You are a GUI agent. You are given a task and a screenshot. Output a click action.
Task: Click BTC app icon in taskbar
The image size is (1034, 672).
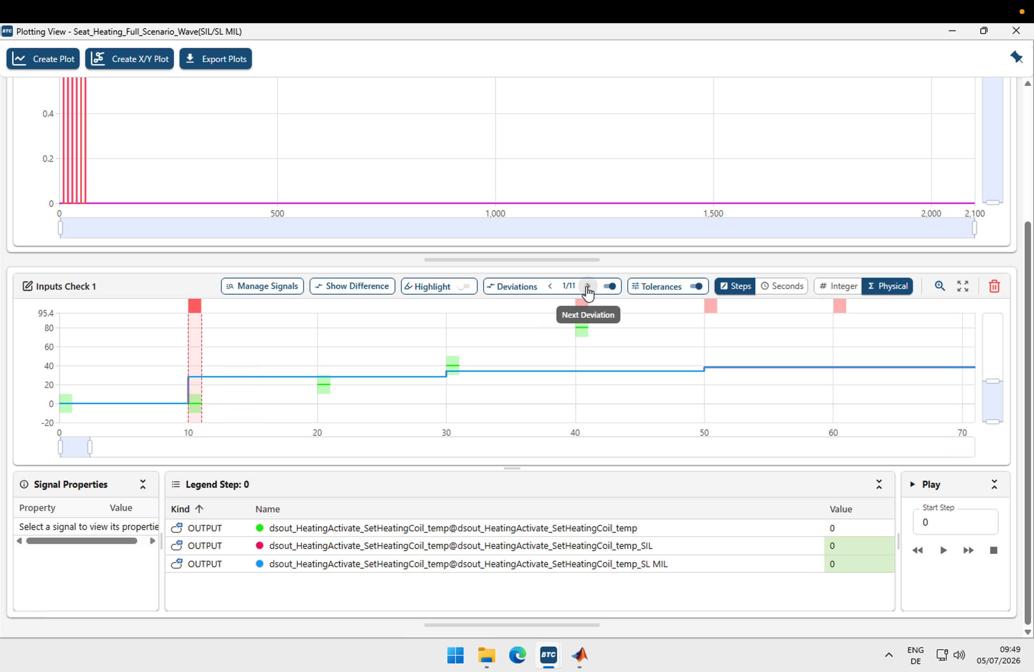coord(548,655)
